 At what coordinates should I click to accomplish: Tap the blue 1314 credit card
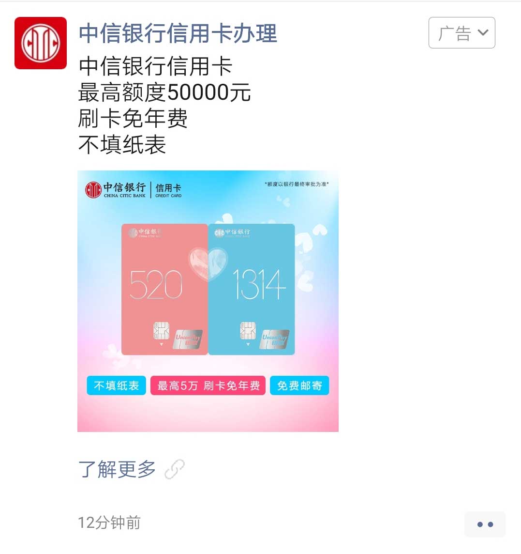pyautogui.click(x=252, y=289)
